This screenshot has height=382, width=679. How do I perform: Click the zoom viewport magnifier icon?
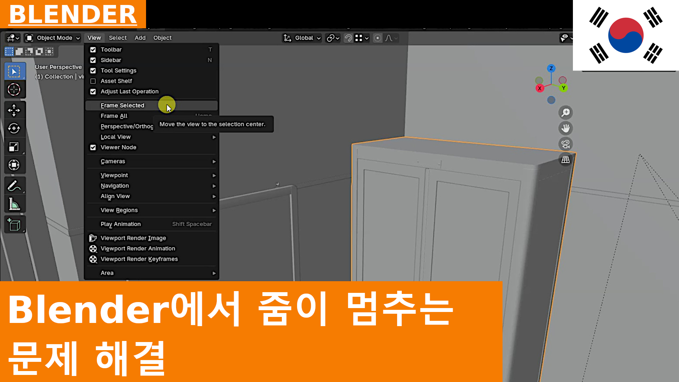(565, 112)
